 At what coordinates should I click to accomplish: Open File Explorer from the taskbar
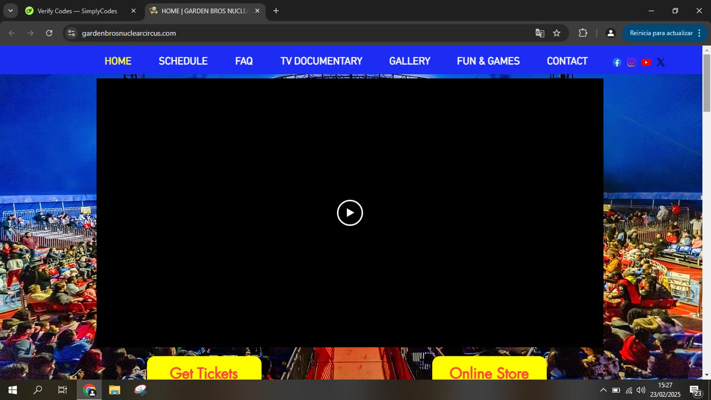pyautogui.click(x=115, y=390)
